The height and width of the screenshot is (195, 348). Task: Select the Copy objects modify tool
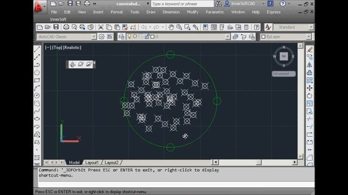[x=309, y=57]
